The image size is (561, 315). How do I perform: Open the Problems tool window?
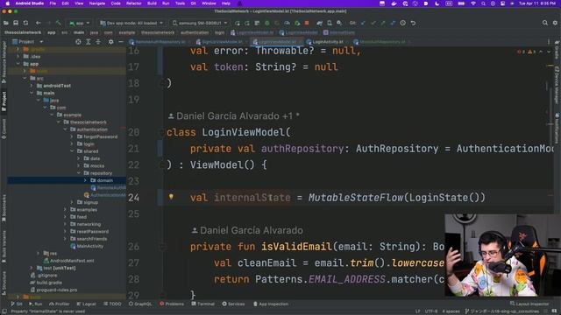[172, 304]
